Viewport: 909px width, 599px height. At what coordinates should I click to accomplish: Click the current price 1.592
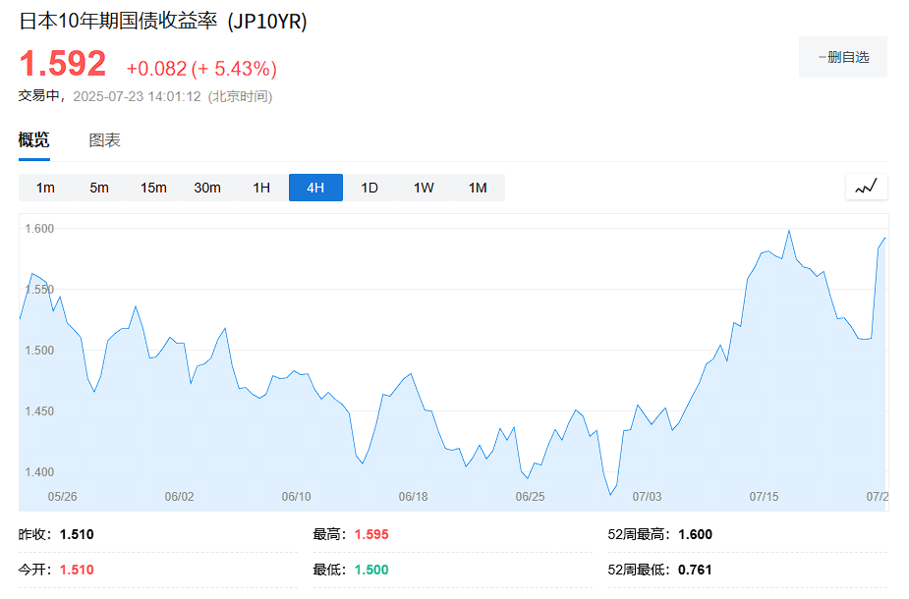(63, 65)
